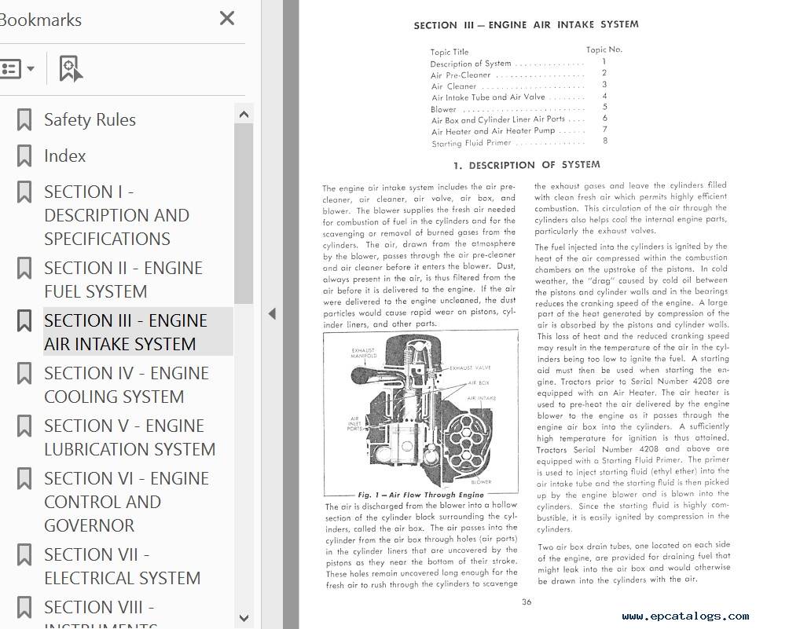Click the bookmarks panel scrollbar thumb
This screenshot has height=629, width=789.
pyautogui.click(x=244, y=213)
